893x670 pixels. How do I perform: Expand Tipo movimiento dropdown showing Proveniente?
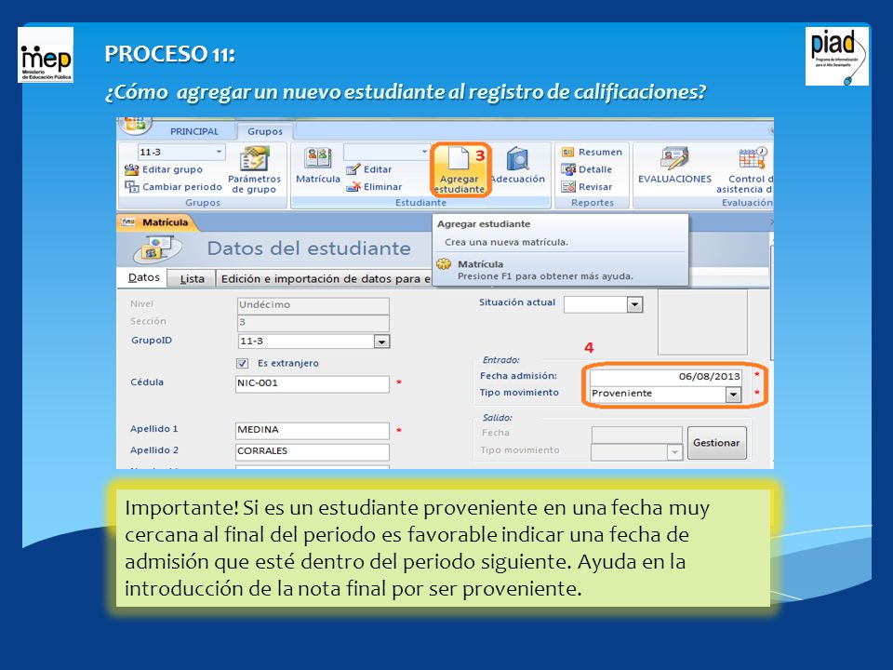[x=733, y=395]
